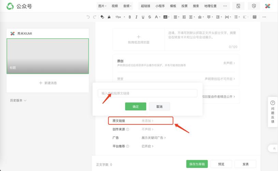Viewport: 278px width, 171px height.
Task: Click the help icon next to 创作来源
Action: (x=127, y=129)
